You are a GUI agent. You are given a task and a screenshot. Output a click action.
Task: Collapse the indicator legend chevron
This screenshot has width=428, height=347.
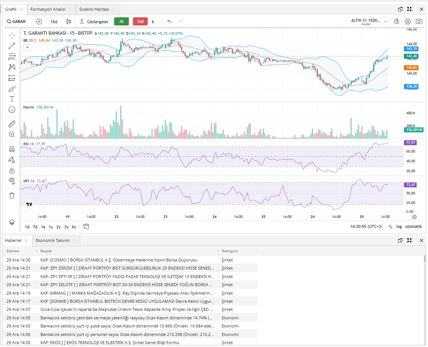tap(28, 48)
